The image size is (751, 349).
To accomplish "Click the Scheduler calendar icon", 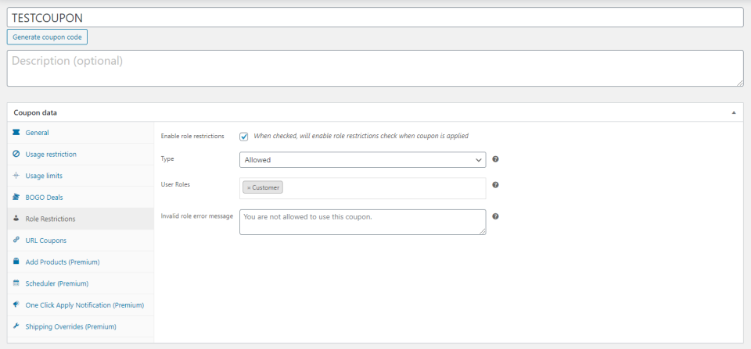I will click(16, 283).
